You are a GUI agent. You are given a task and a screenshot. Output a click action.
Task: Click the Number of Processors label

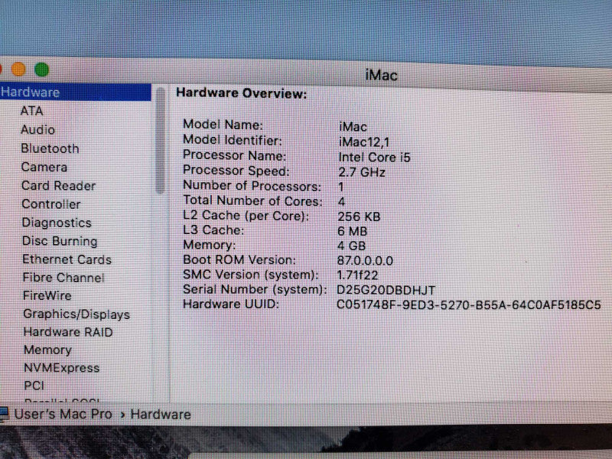pos(252,186)
